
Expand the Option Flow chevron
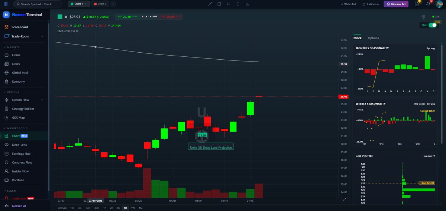[42, 100]
